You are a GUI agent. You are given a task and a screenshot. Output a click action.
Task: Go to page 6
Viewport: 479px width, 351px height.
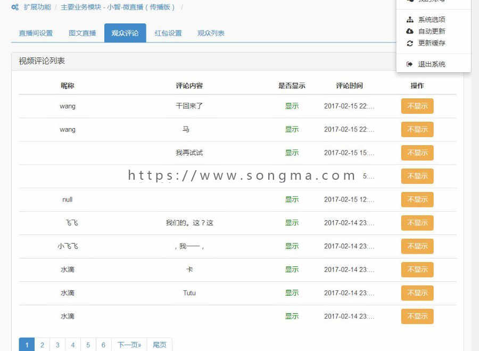click(103, 345)
